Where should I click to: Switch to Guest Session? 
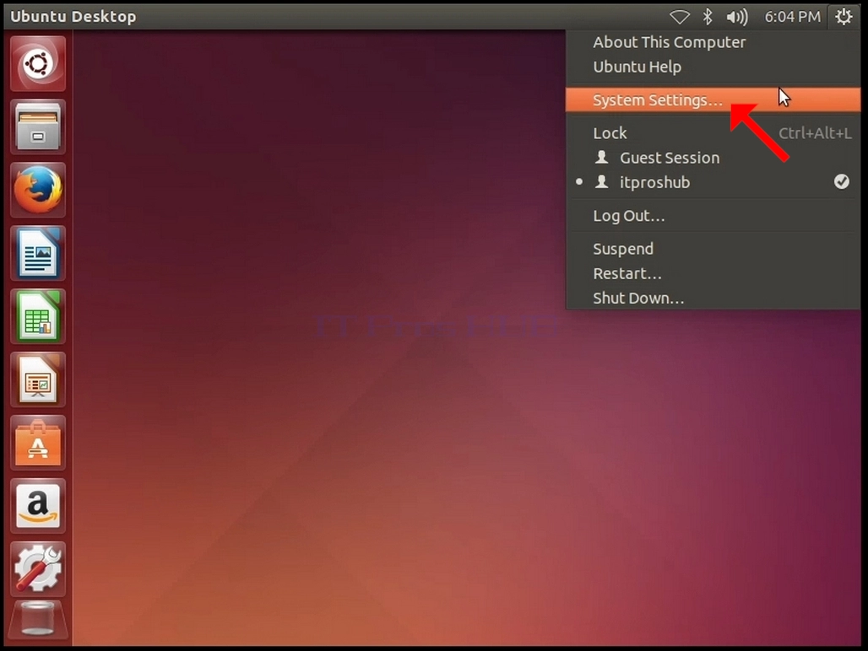[713, 158]
